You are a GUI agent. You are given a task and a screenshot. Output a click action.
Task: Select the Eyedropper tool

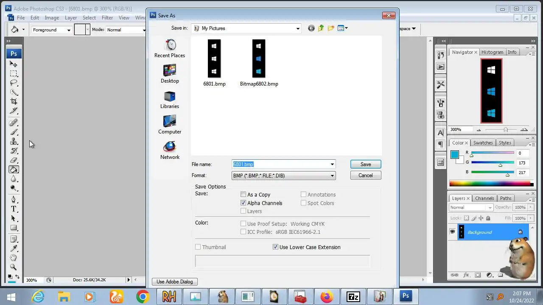click(x=14, y=249)
